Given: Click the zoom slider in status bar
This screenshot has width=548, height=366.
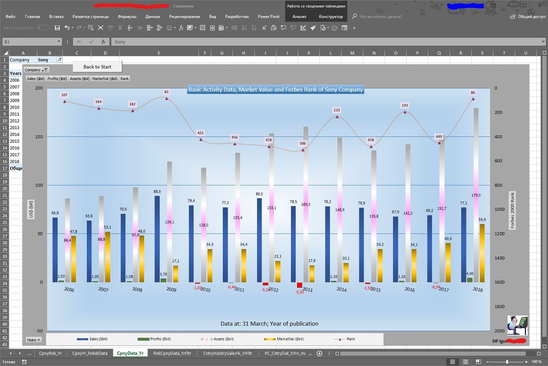Looking at the screenshot, I should coord(508,362).
